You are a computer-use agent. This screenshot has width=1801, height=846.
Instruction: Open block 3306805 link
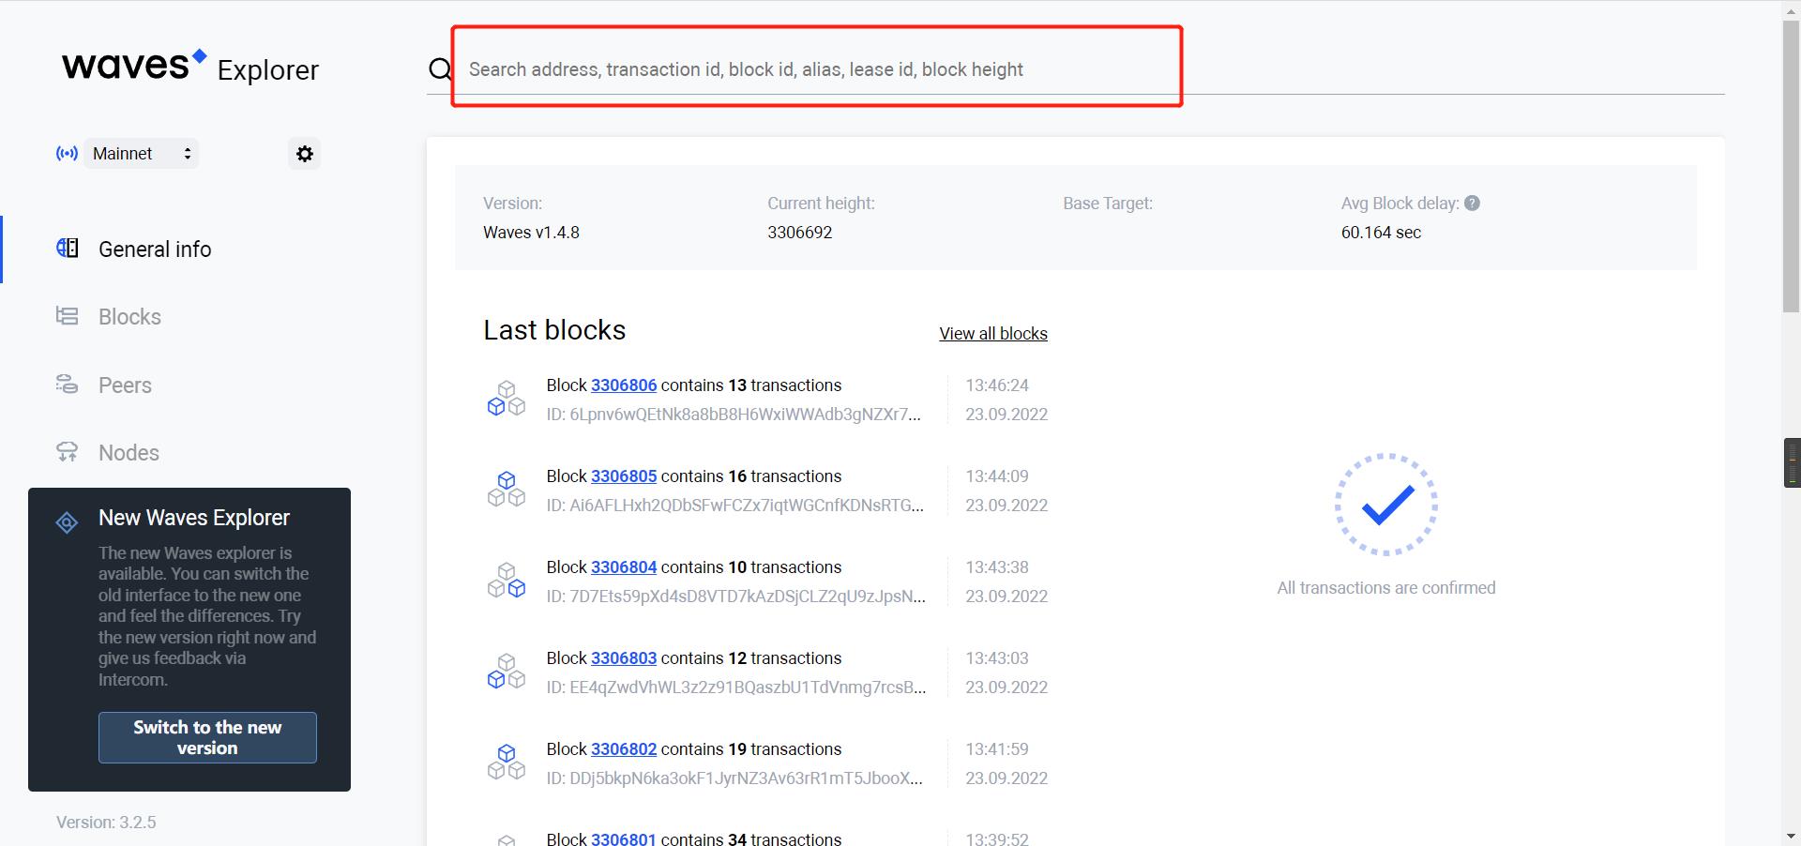click(x=623, y=476)
